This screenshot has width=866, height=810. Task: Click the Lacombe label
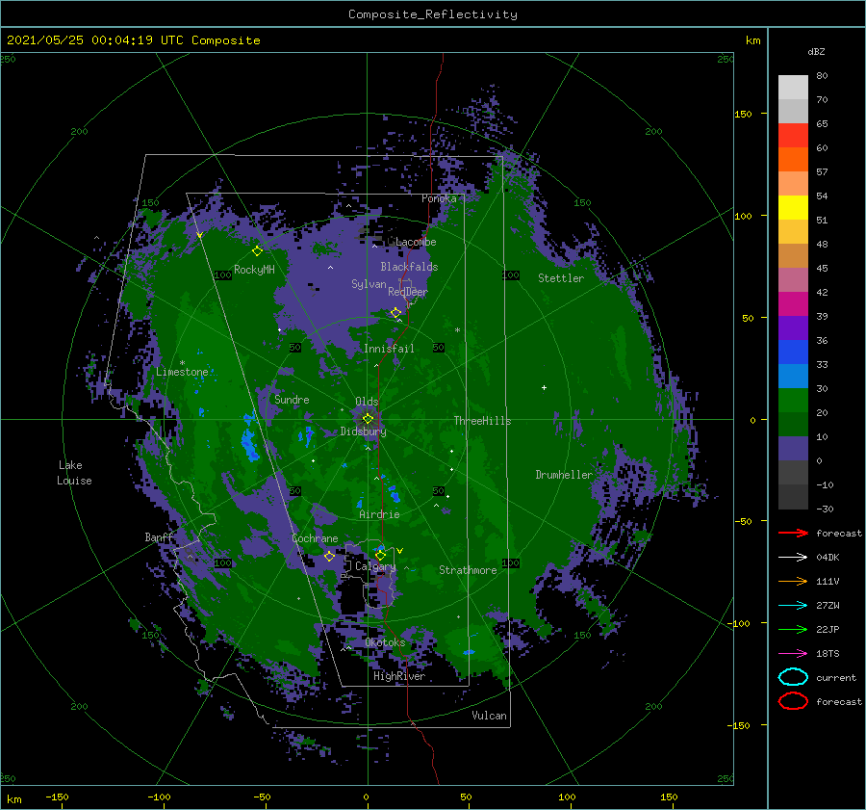coord(416,242)
